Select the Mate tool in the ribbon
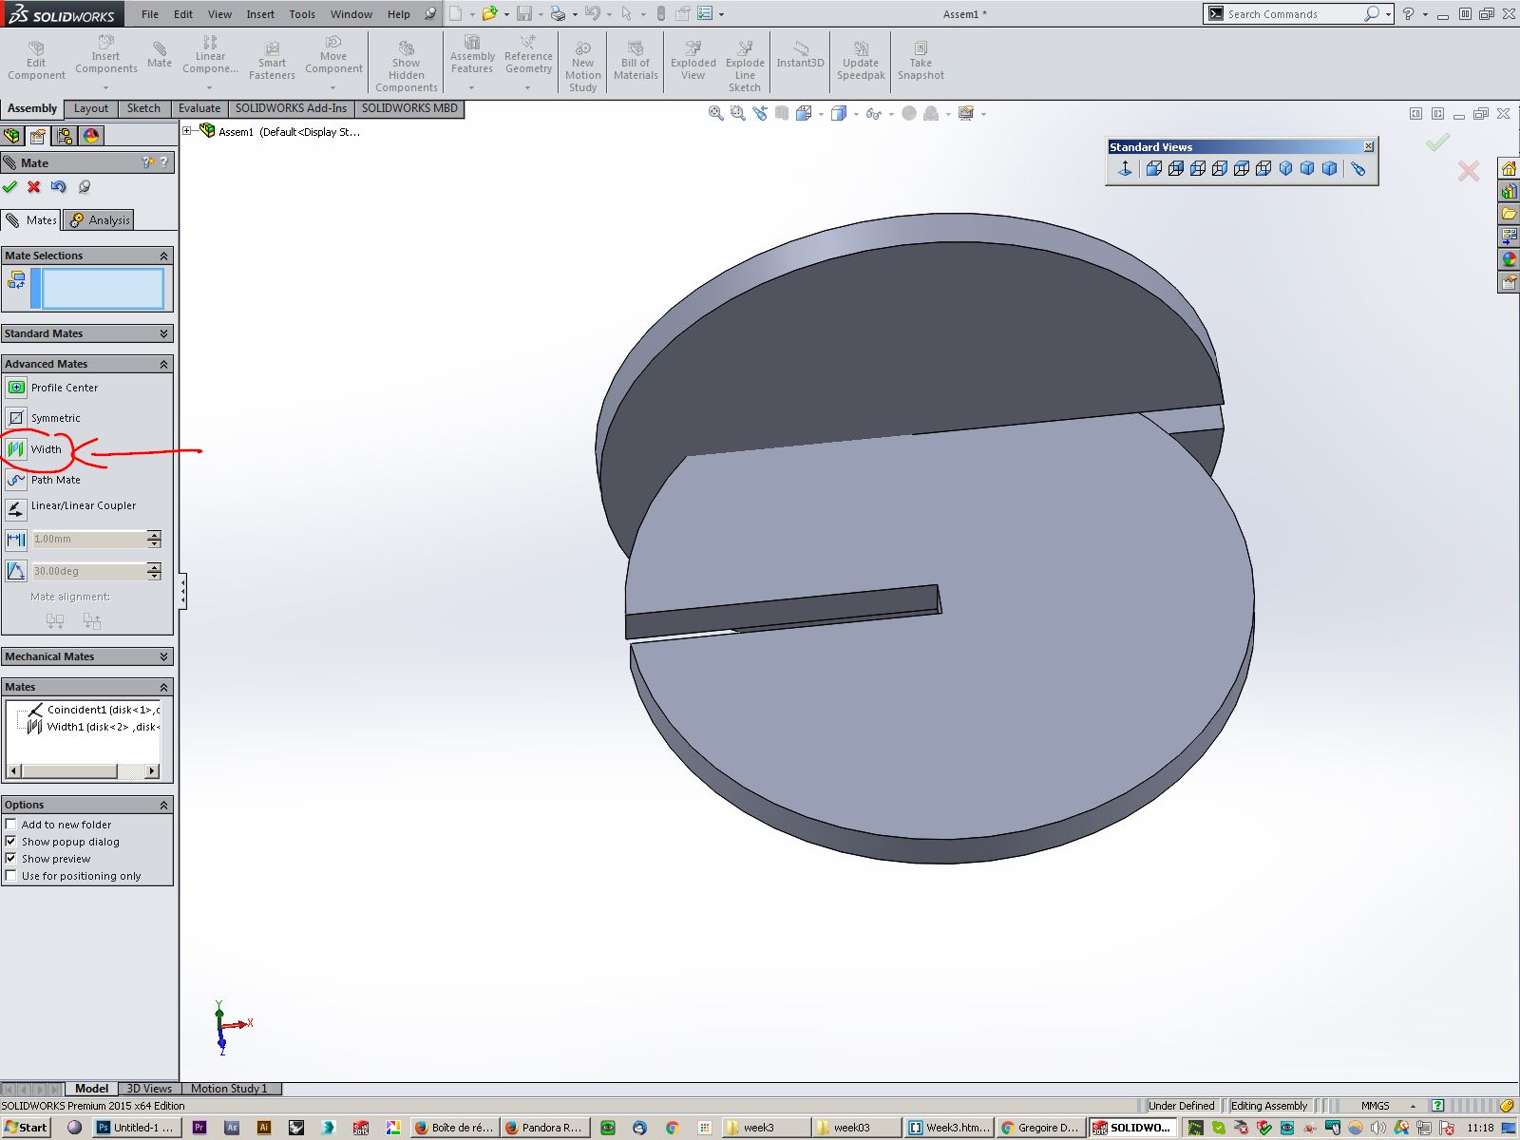 point(160,55)
